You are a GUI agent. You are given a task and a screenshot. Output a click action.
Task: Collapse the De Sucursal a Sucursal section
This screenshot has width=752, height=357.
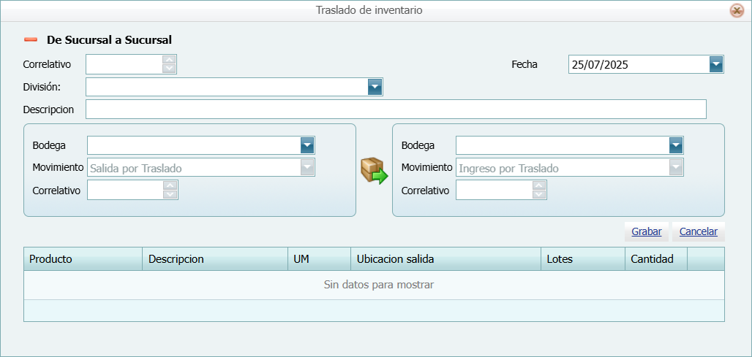point(31,39)
